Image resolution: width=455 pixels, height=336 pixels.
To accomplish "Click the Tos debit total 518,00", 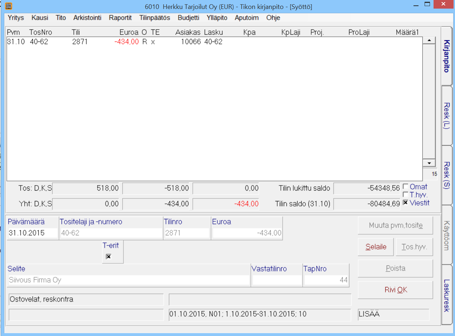I will click(x=86, y=188).
